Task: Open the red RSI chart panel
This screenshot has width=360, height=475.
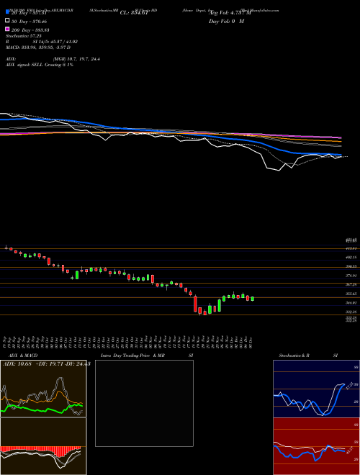Action: 316,446
